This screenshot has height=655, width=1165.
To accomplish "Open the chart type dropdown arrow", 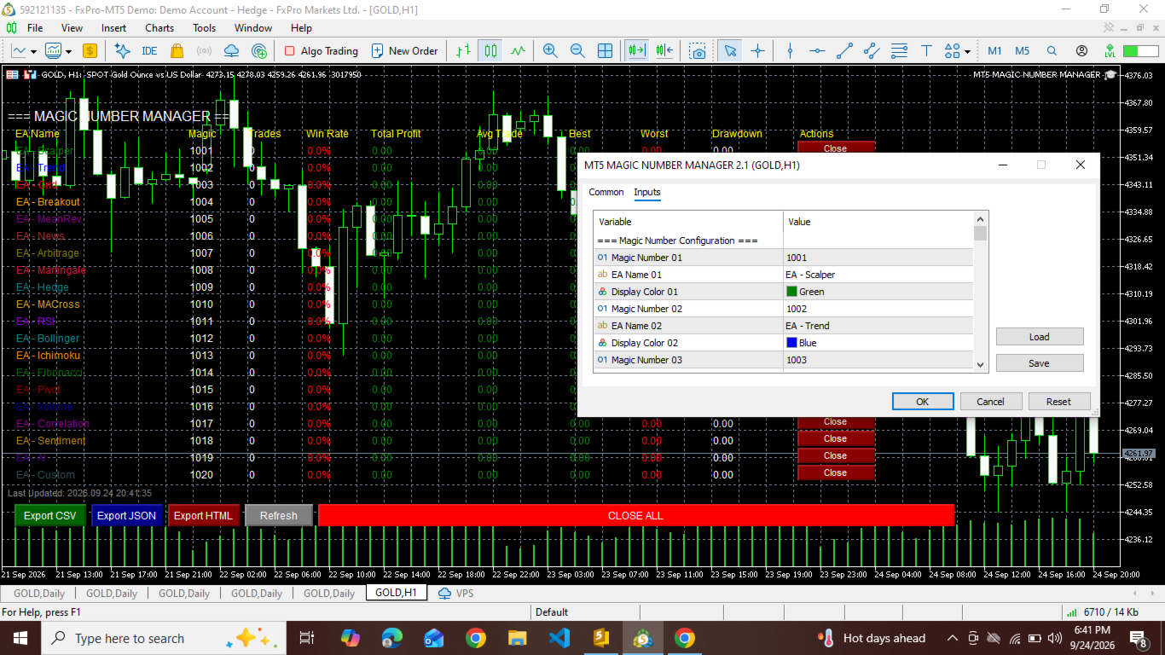I will pos(33,51).
